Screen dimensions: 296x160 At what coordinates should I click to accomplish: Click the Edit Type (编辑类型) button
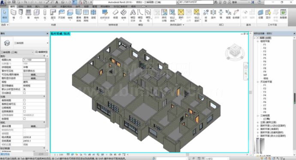click(42, 52)
